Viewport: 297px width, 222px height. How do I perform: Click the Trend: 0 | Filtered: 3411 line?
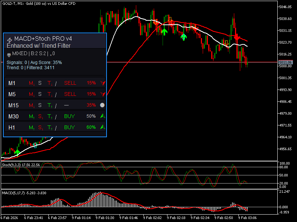click(30, 68)
